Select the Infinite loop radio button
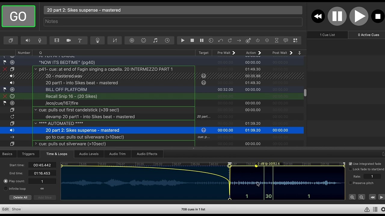Screen dimensions: 385x216 tap(6, 189)
